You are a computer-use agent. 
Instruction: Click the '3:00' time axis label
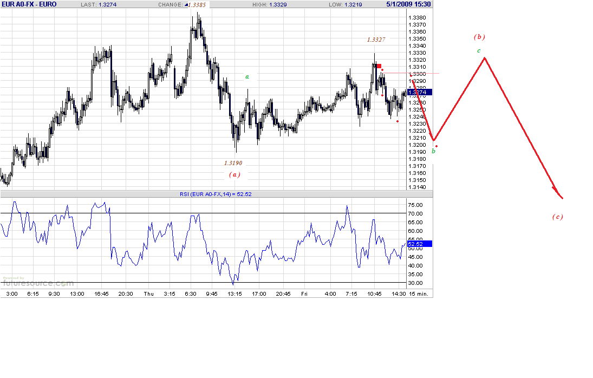click(12, 294)
